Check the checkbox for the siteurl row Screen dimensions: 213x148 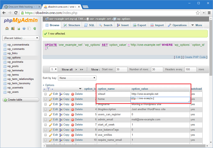click(45, 94)
